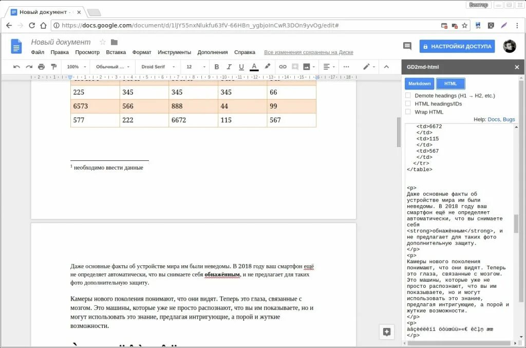This screenshot has height=348, width=526.
Task: Open the Просмотр menu
Action: click(87, 52)
